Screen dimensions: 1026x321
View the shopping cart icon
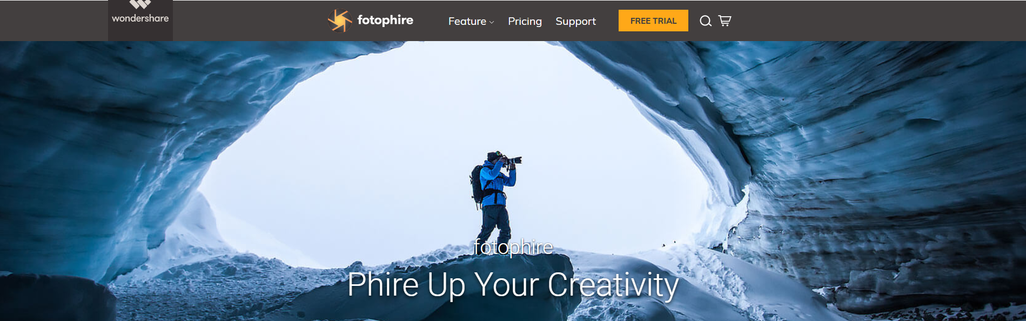coord(725,21)
